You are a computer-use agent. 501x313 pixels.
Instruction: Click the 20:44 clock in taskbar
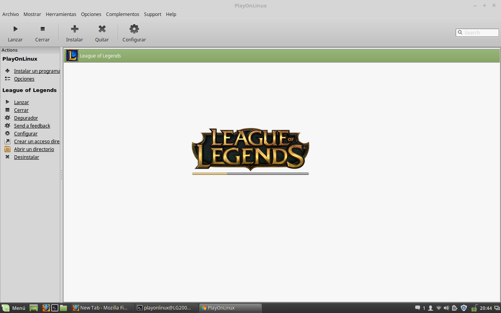(x=486, y=308)
